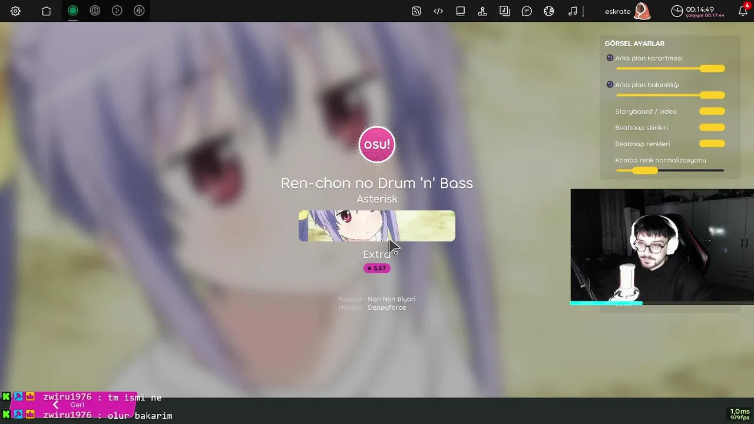754x424 pixels.
Task: Open the settings gear in the toolbar
Action: (15, 11)
